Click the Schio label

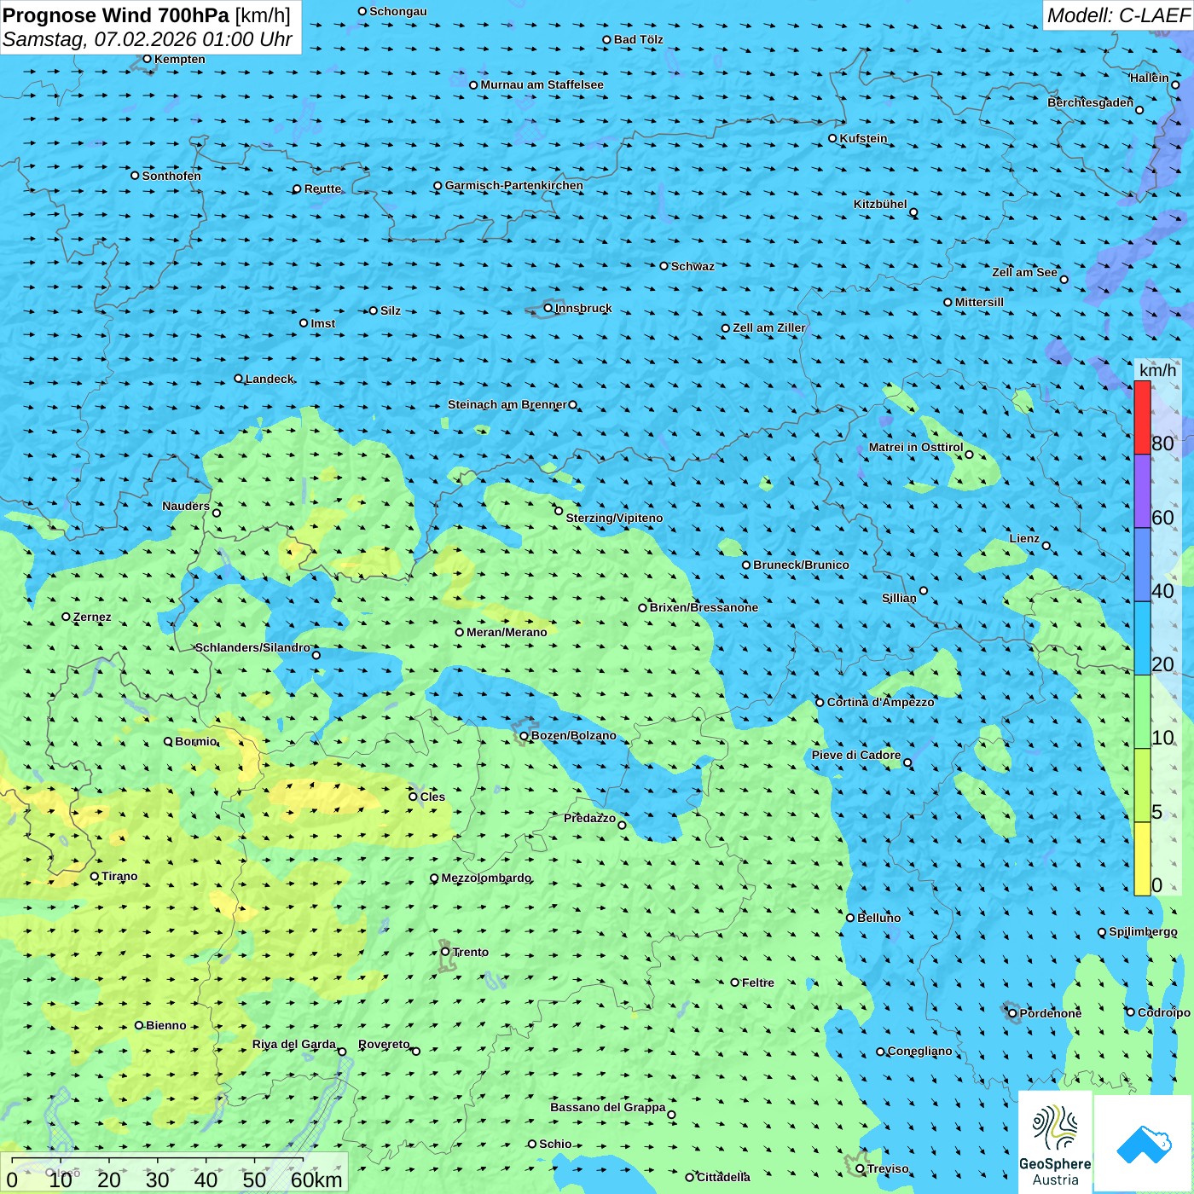tap(556, 1144)
